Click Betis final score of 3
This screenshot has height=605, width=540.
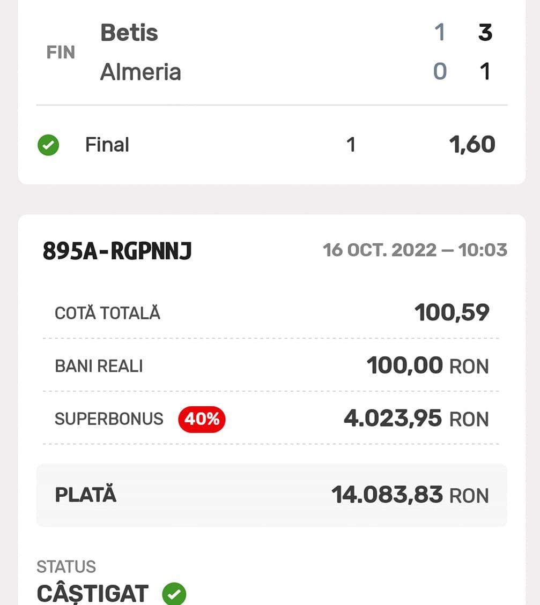(485, 33)
